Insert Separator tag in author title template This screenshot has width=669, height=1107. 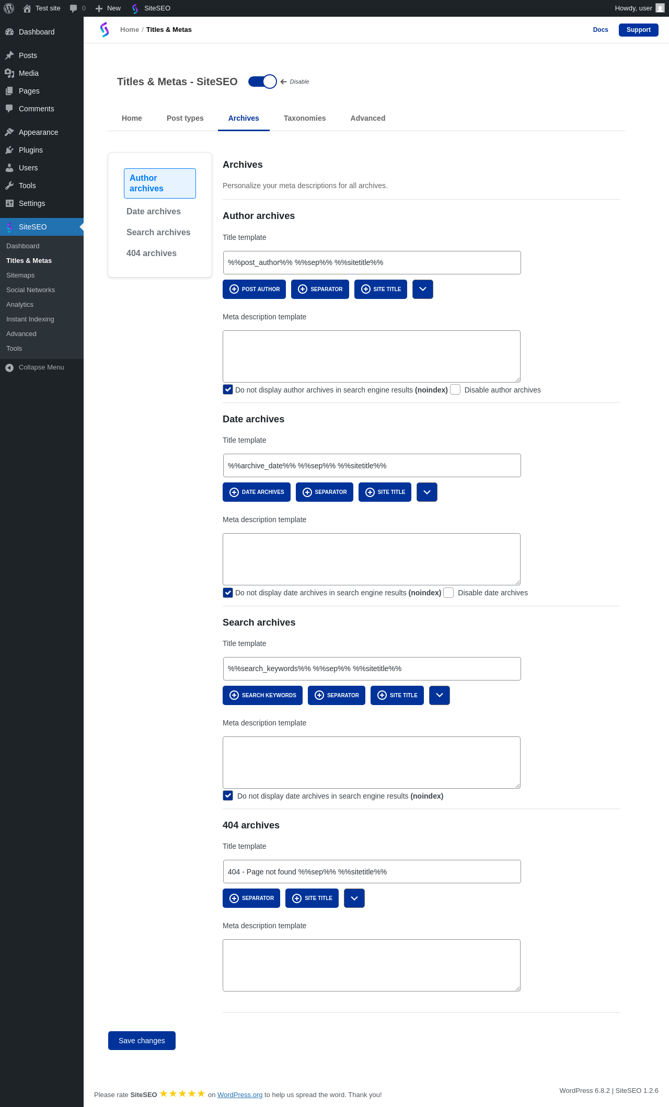[x=320, y=289]
